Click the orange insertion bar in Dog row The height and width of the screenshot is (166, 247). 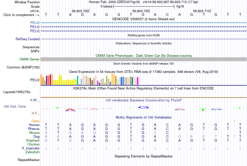pyautogui.click(x=235, y=136)
